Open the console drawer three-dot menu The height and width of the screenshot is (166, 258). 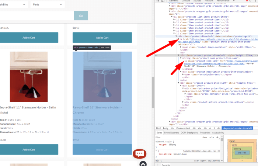click(x=158, y=165)
